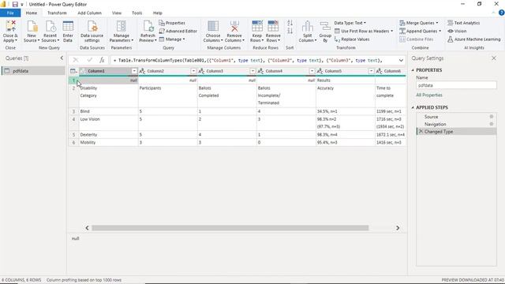Open Column3 filter dropdown
The width and height of the screenshot is (505, 284).
tap(252, 71)
